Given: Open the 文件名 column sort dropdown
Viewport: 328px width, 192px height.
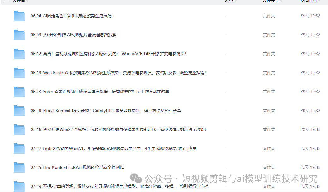Looking at the screenshot, I should coord(27,1).
